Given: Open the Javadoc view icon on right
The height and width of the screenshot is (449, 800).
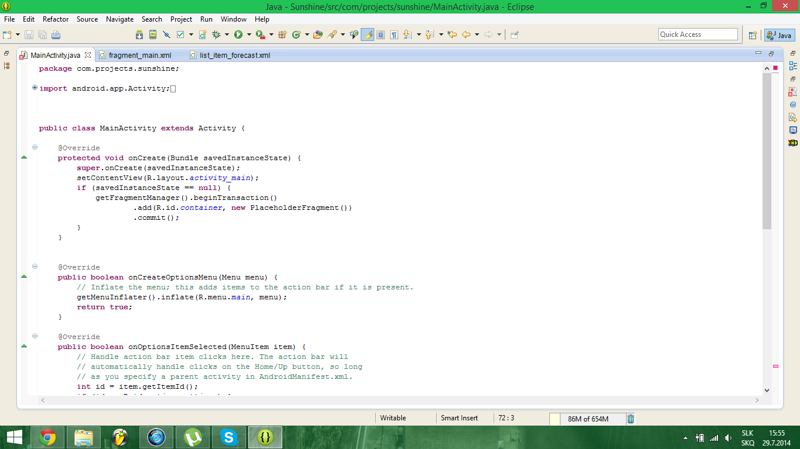Looking at the screenshot, I should (x=793, y=105).
